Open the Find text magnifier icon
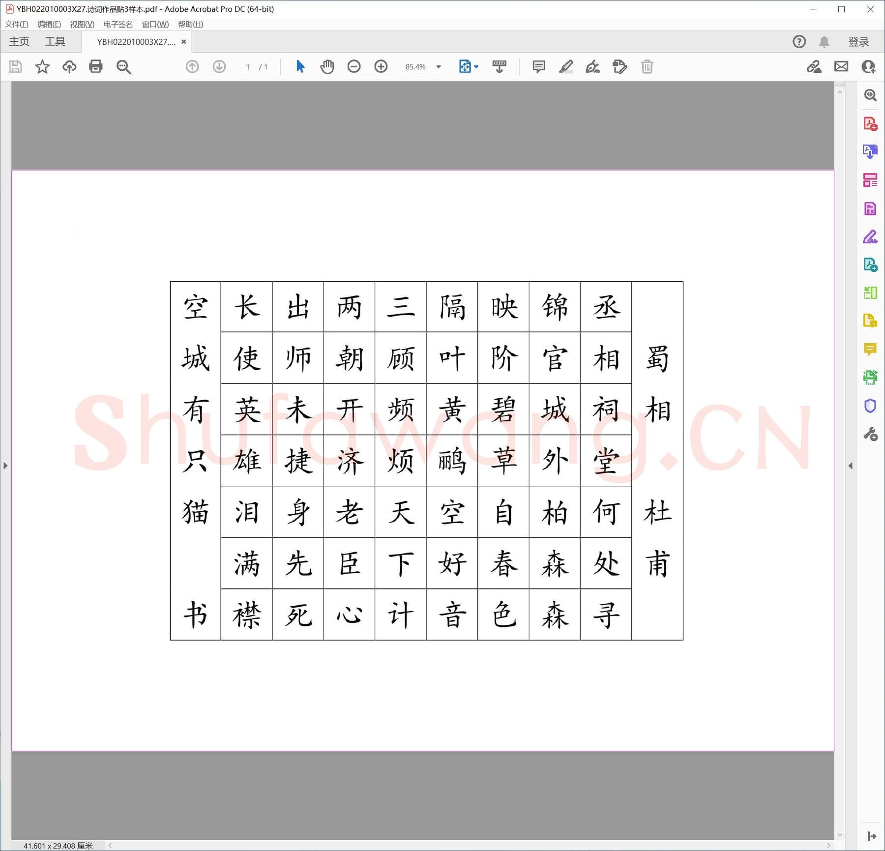This screenshot has width=885, height=851. (123, 66)
